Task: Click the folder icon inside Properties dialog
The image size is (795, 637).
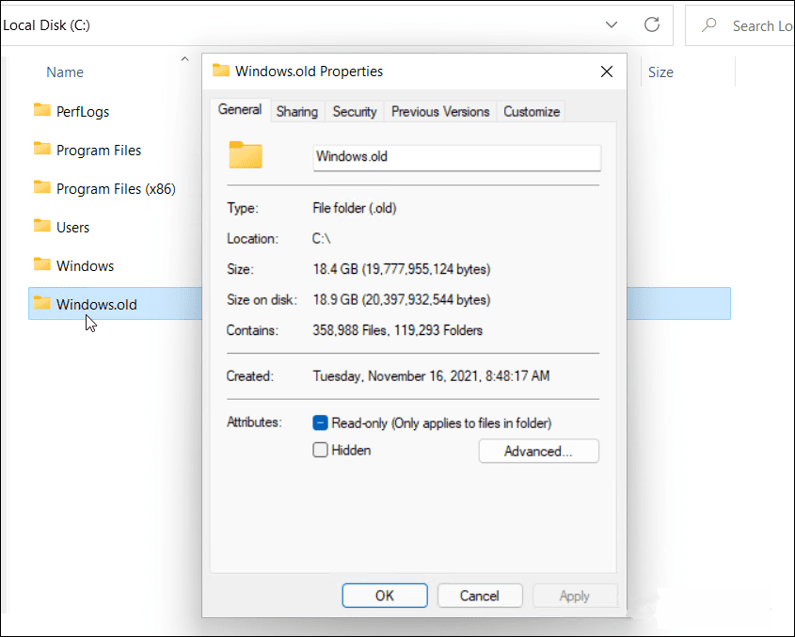Action: click(246, 155)
